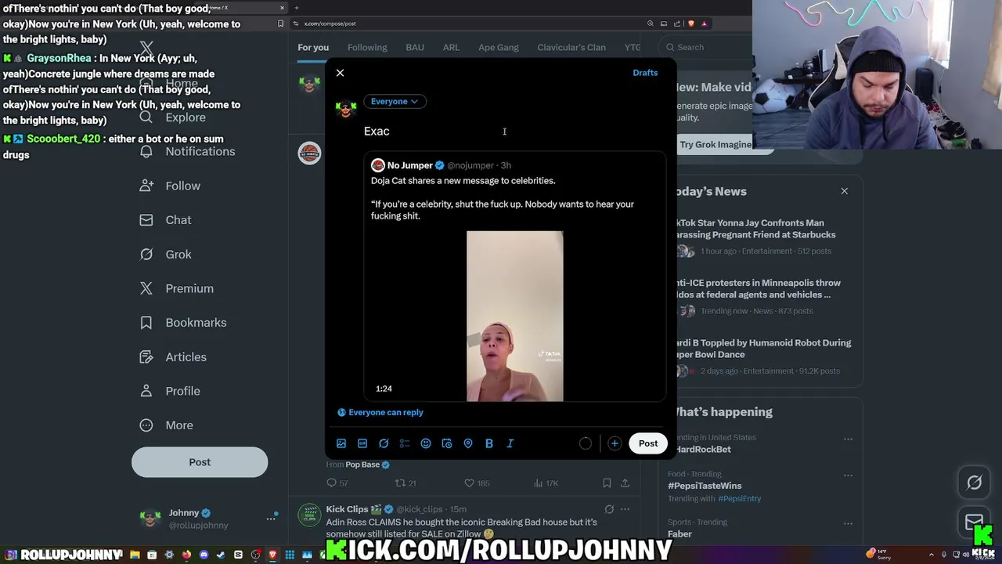Change 'Everyone can reply' setting
The image size is (1002, 564).
[380, 412]
